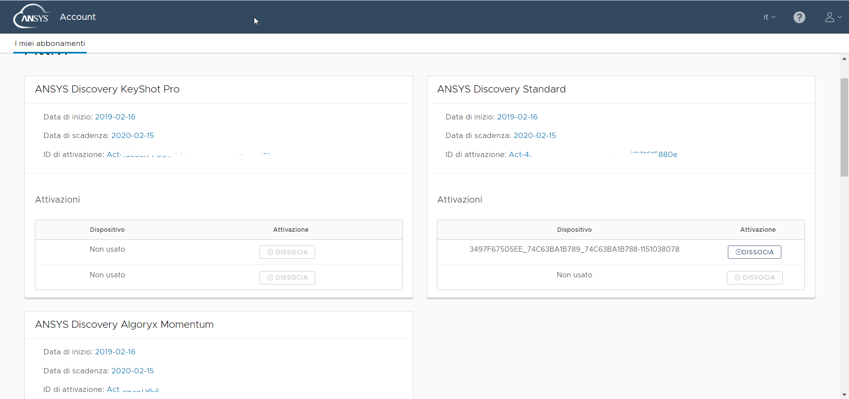Open the help question mark icon
Screen dimensions: 849x399
[799, 17]
